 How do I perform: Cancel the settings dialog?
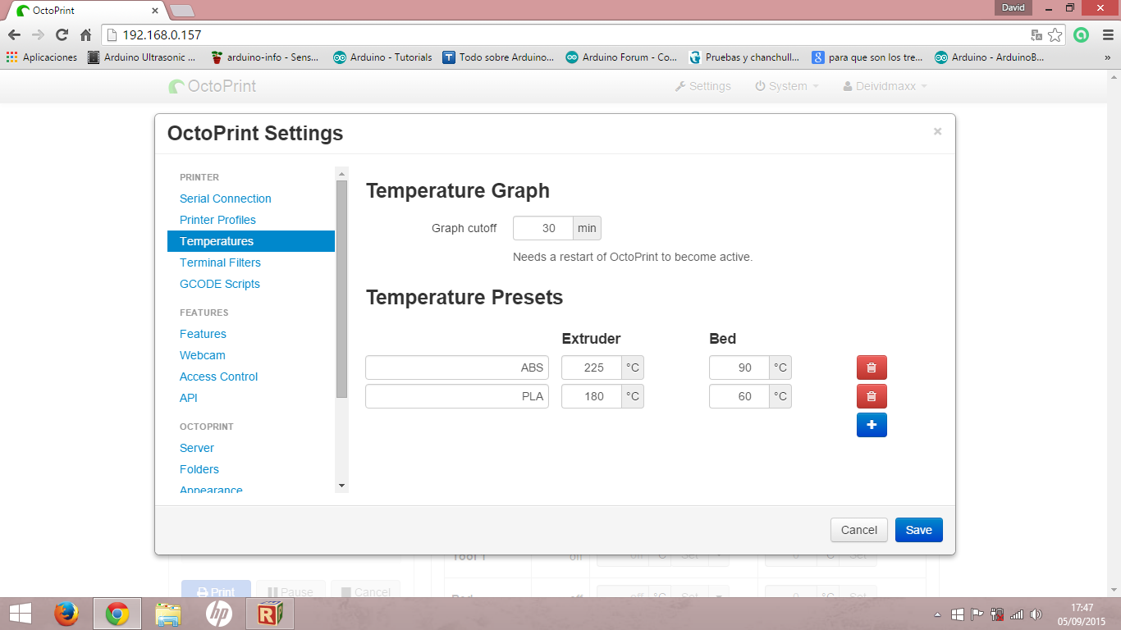pyautogui.click(x=859, y=530)
